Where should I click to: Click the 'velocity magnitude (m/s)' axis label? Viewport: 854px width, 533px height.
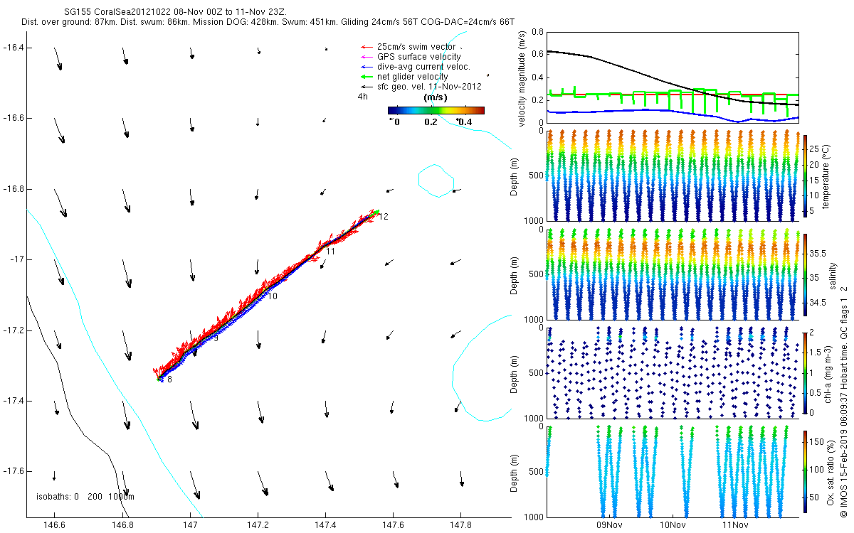coord(524,77)
